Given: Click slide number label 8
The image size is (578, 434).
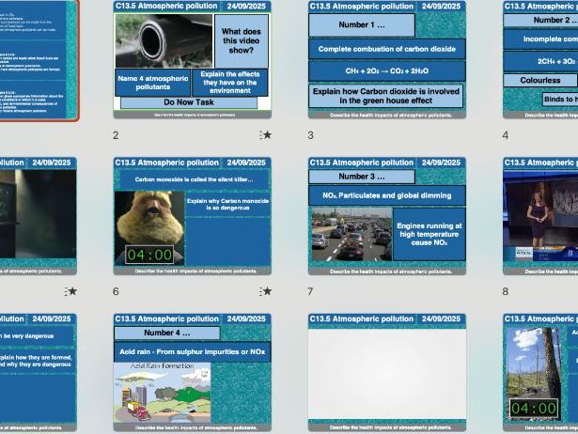Looking at the screenshot, I should 506,291.
